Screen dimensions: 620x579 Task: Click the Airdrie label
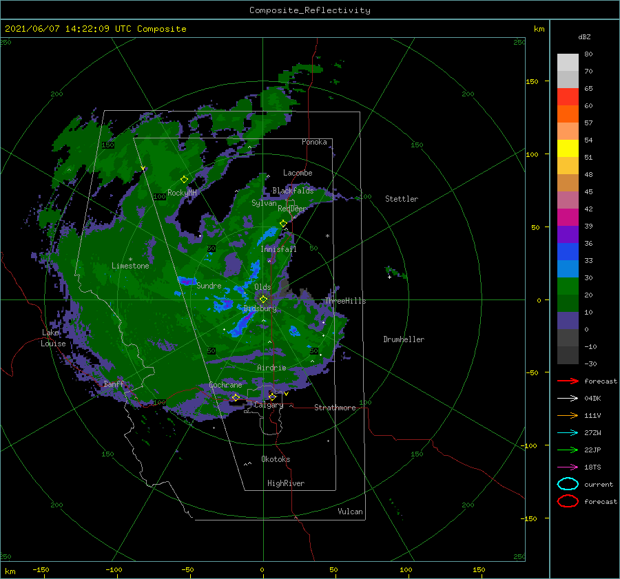(271, 368)
